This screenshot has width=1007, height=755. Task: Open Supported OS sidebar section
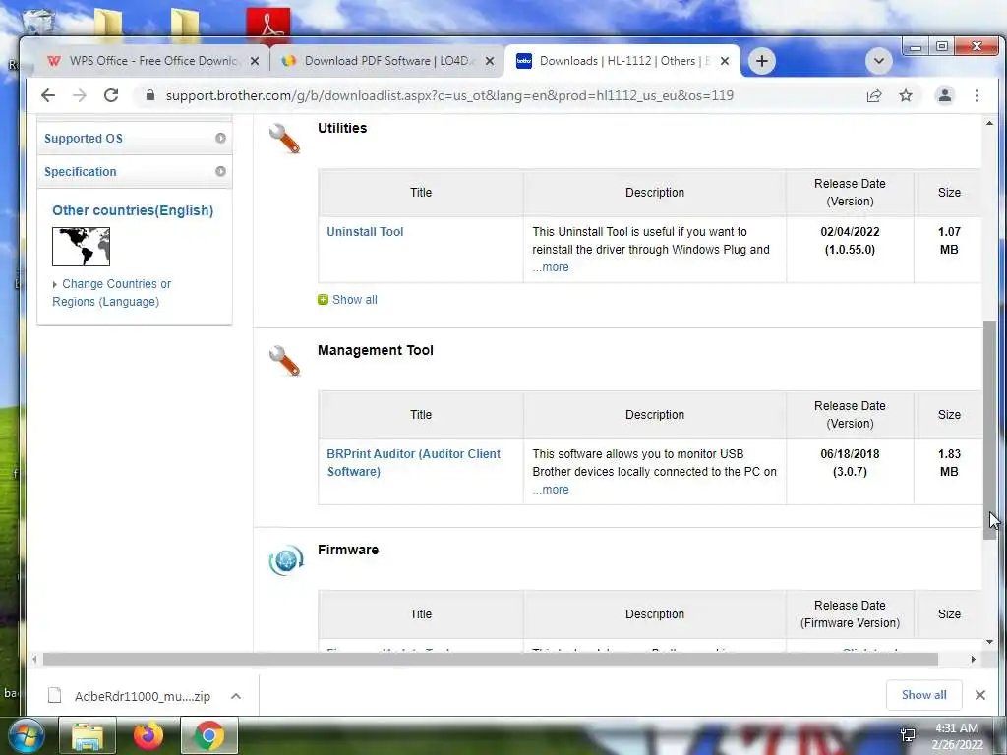coord(134,138)
